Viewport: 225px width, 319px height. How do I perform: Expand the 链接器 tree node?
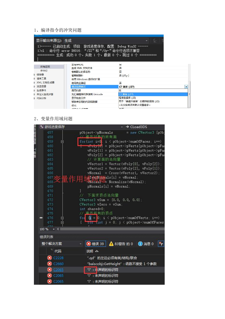35,75
